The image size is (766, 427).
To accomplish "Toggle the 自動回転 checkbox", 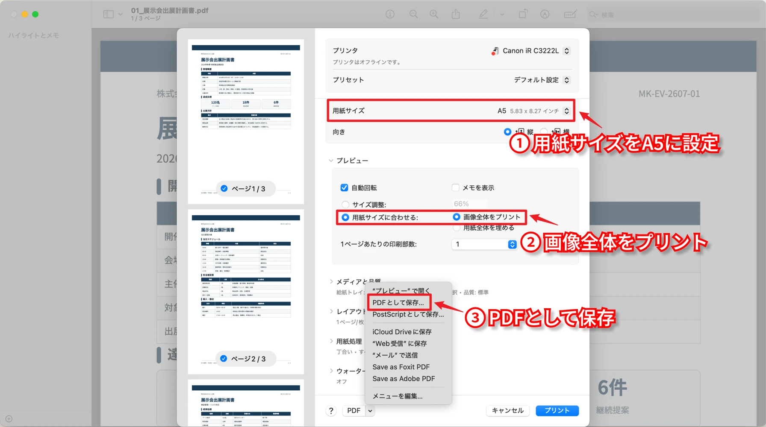I will (x=344, y=187).
